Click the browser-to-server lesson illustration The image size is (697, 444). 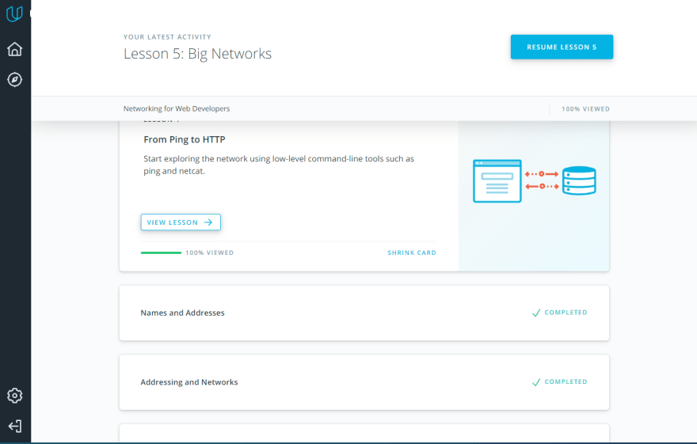[x=535, y=180]
